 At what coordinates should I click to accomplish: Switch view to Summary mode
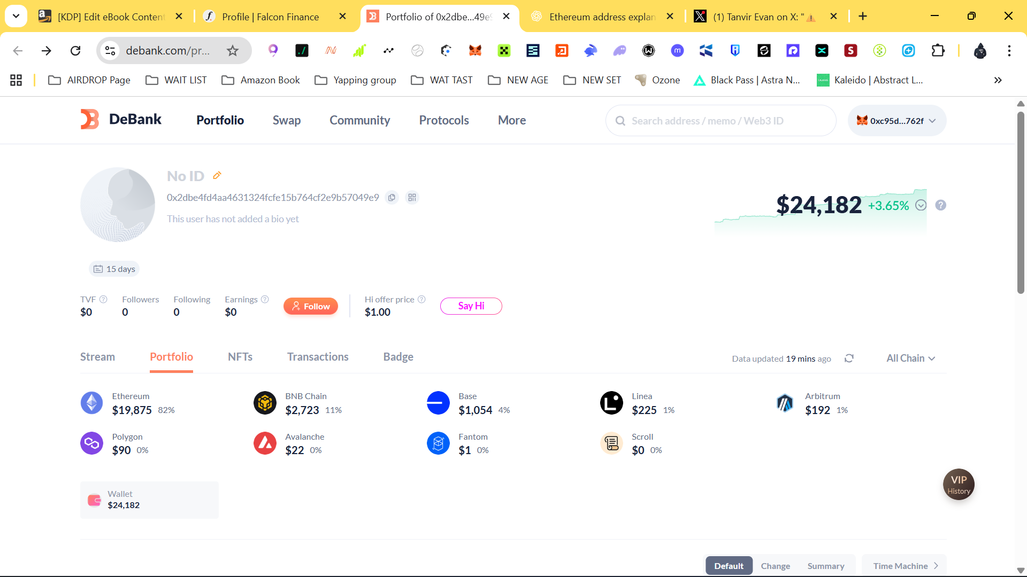[x=825, y=566]
